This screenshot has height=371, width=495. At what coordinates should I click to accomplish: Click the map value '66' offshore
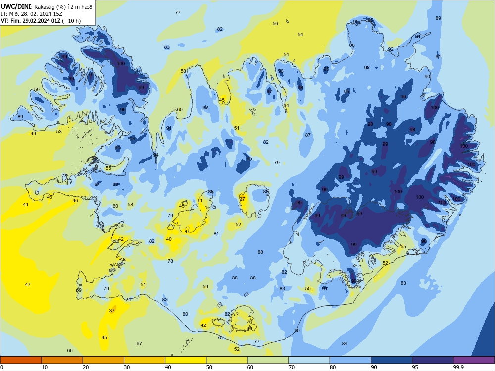click(70, 351)
